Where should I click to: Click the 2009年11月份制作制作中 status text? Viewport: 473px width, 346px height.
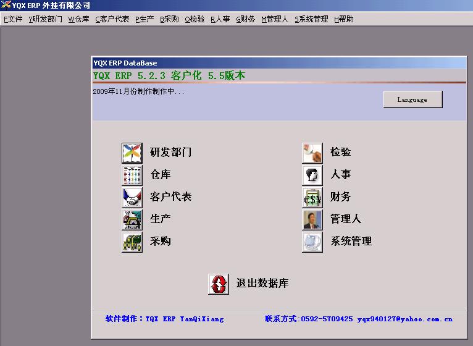point(138,91)
